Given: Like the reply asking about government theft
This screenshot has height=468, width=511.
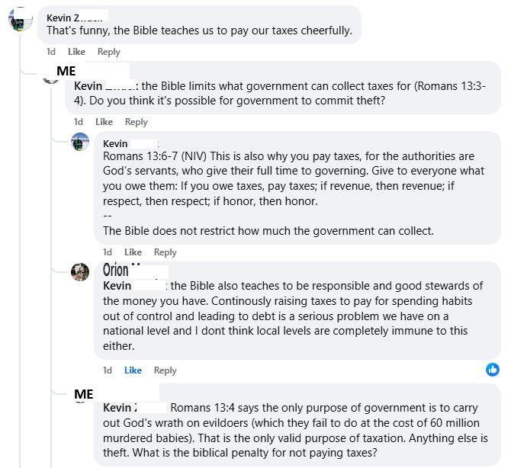Looking at the screenshot, I should [104, 122].
